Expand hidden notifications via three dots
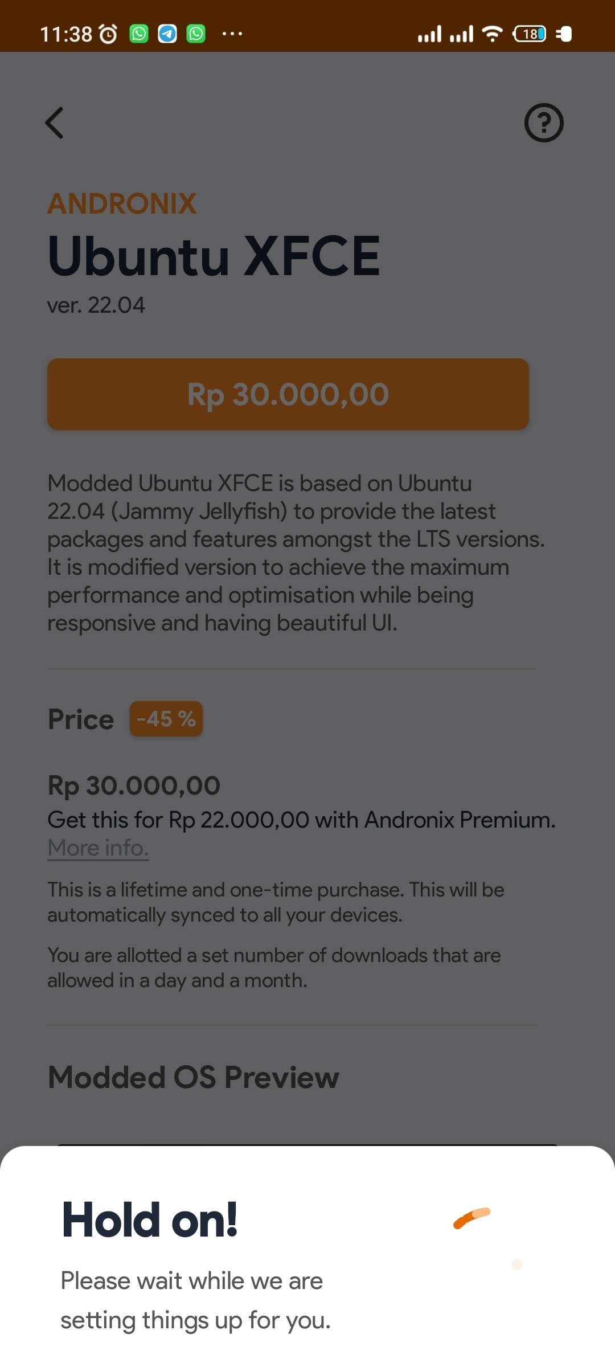This screenshot has height=1367, width=615. (x=232, y=35)
